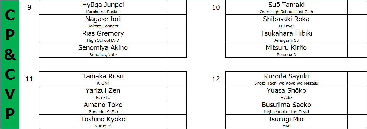Image resolution: width=367 pixels, height=129 pixels.
Task: Click the group number 9 label
Action: [x=29, y=8]
